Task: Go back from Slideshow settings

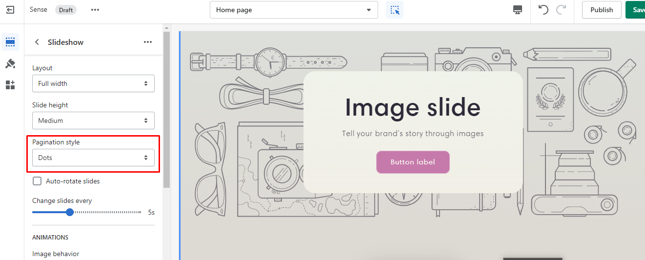Action: tap(37, 42)
